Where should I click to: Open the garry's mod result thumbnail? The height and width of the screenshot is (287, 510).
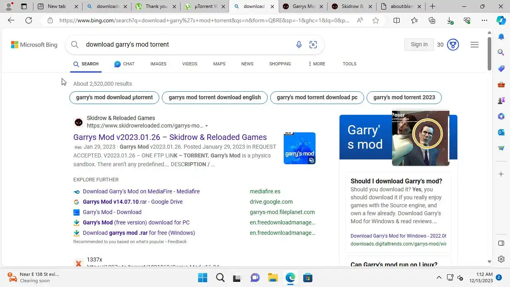pos(300,148)
